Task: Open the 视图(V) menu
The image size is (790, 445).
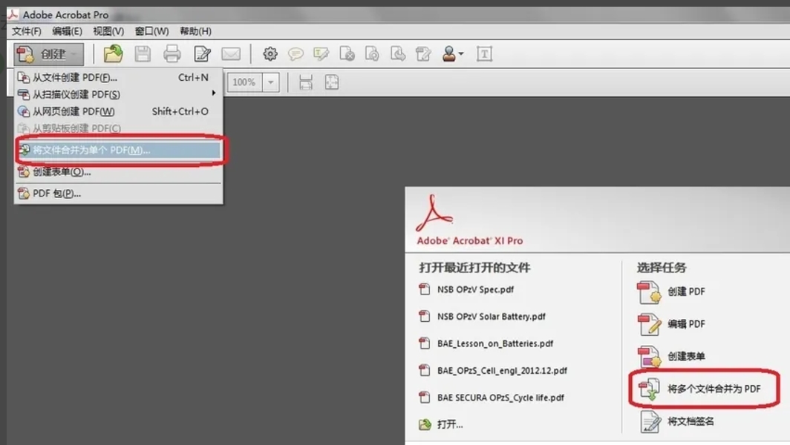Action: coord(108,31)
